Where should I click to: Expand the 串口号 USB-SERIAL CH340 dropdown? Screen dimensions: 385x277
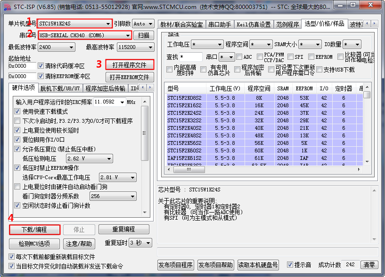(x=127, y=35)
